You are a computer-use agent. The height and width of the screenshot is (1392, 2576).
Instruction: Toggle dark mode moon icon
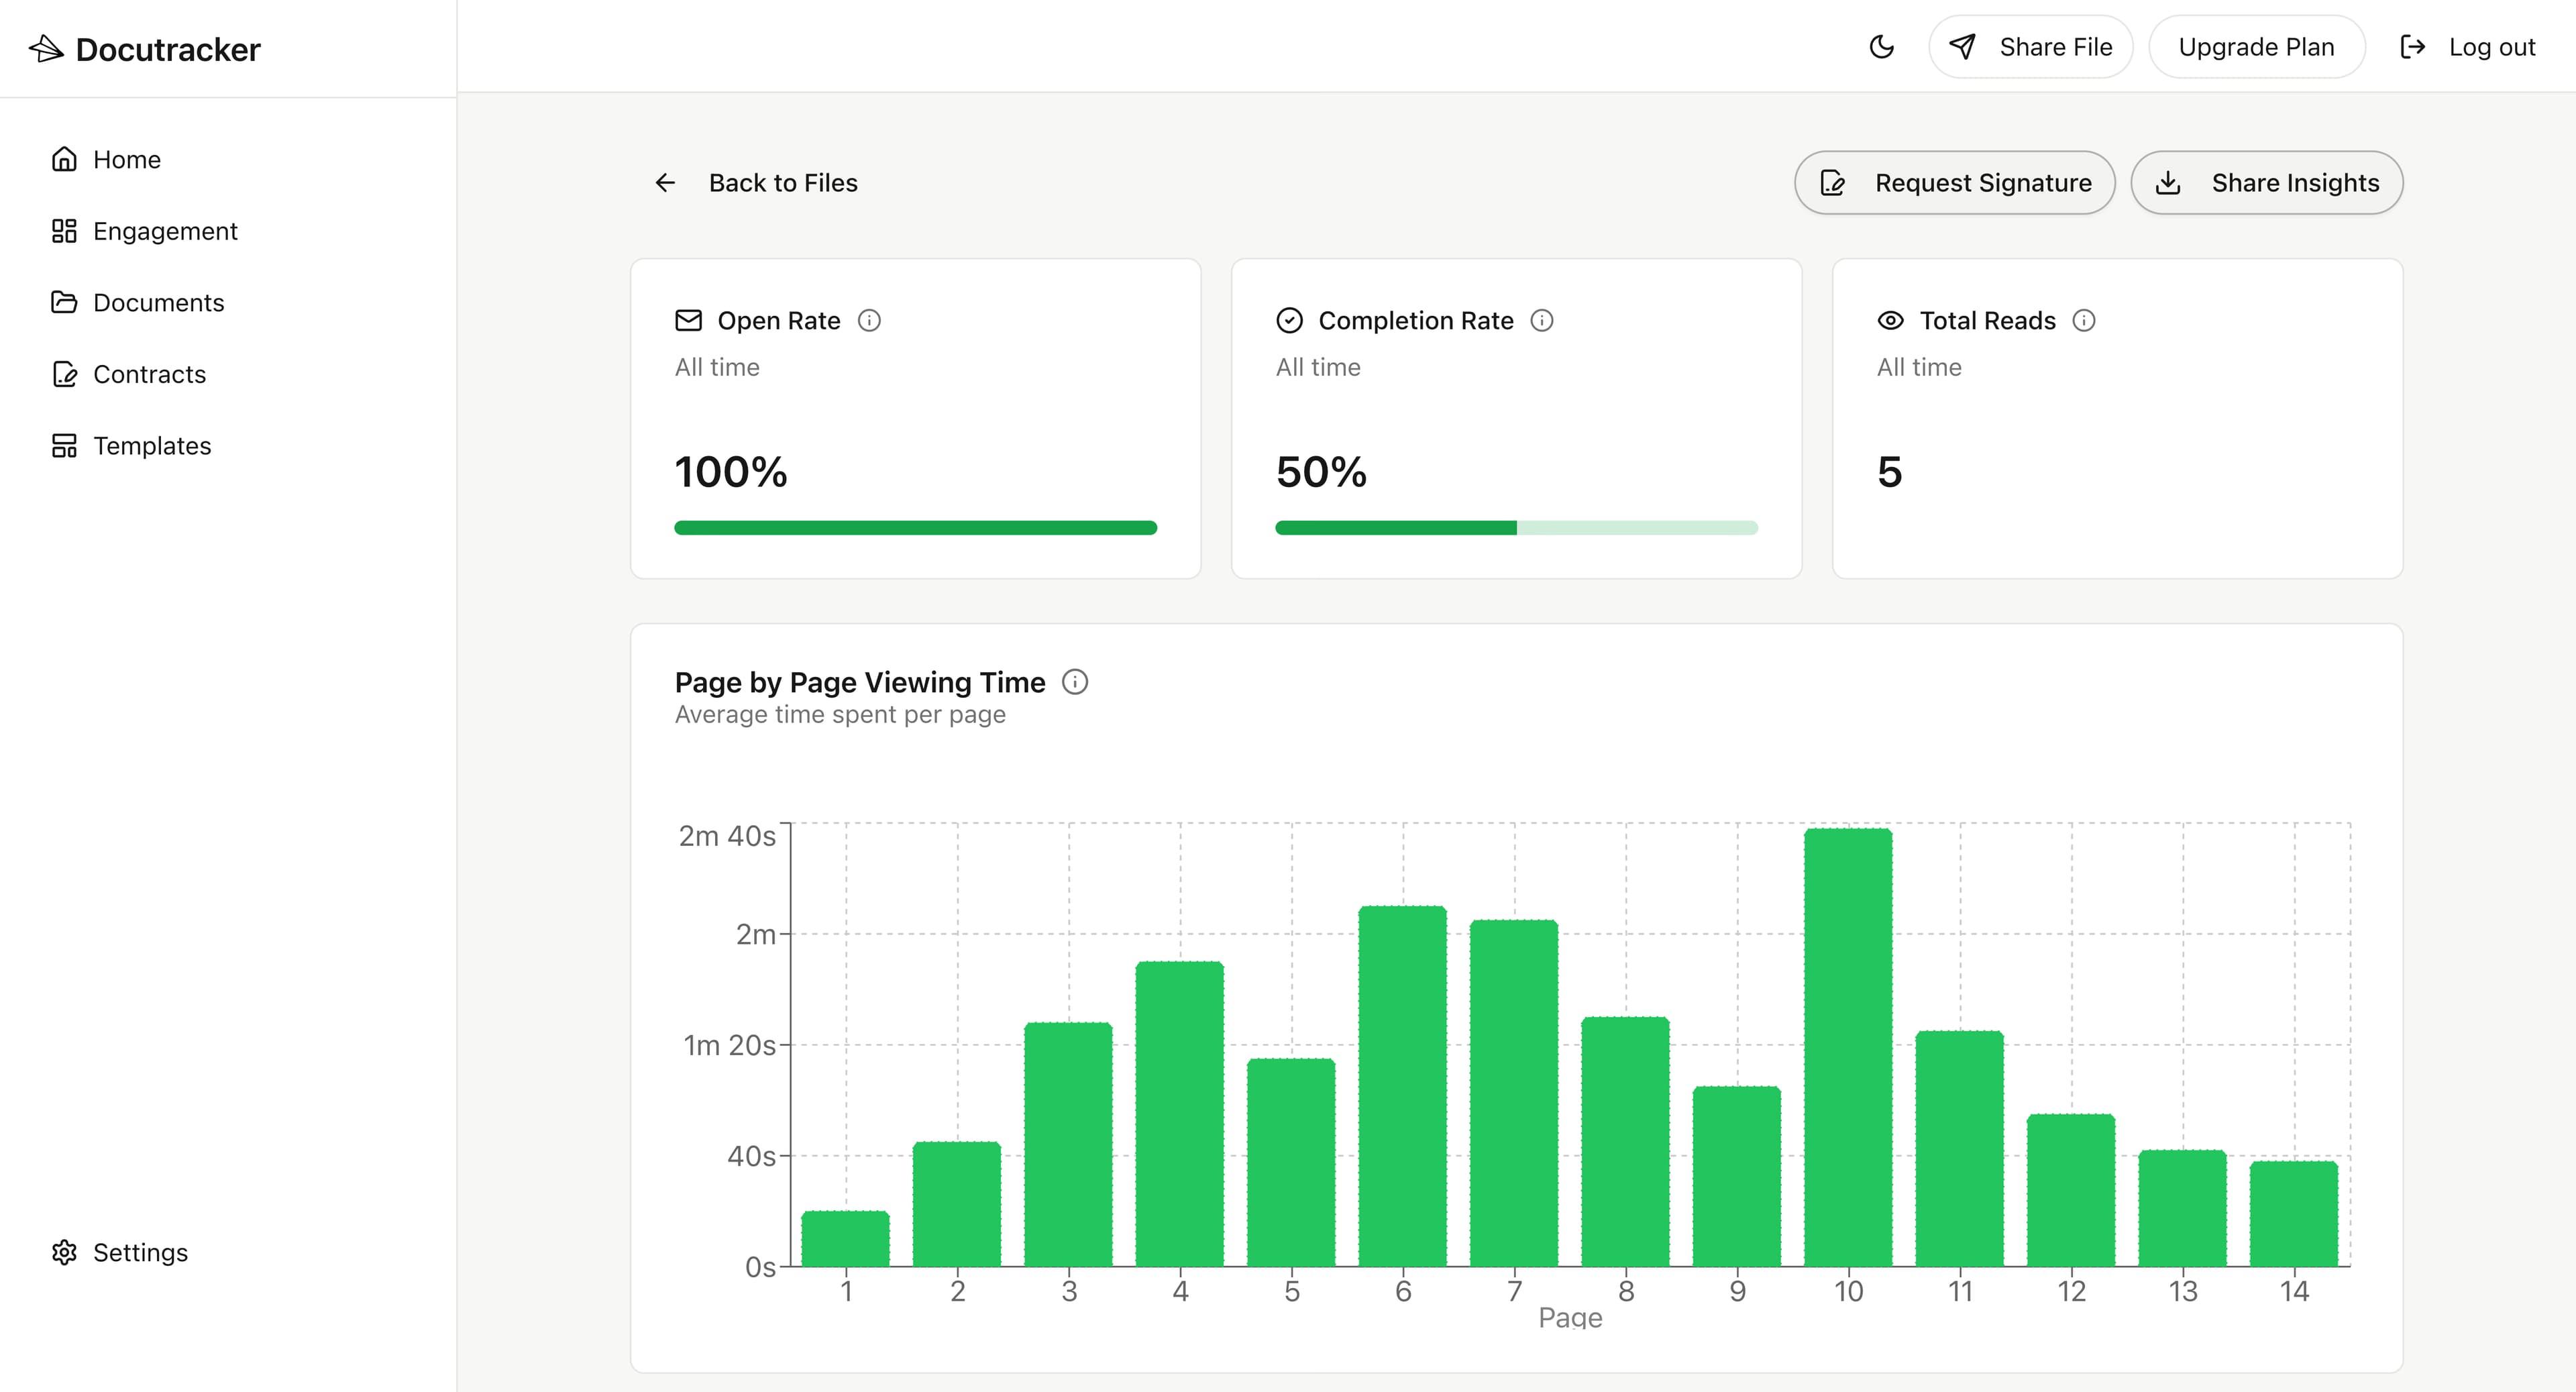click(x=1881, y=47)
